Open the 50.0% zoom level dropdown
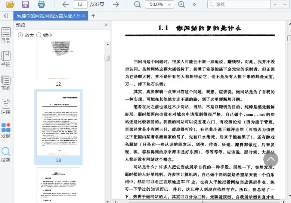 pos(160,4)
